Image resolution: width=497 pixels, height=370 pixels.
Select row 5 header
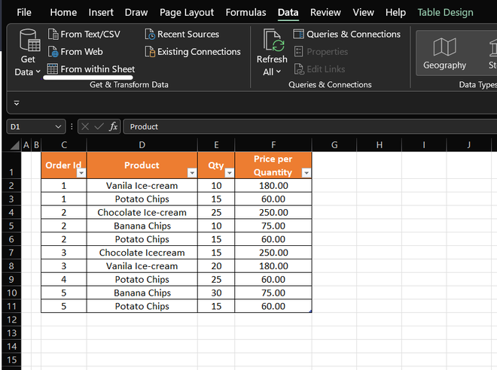[11, 226]
